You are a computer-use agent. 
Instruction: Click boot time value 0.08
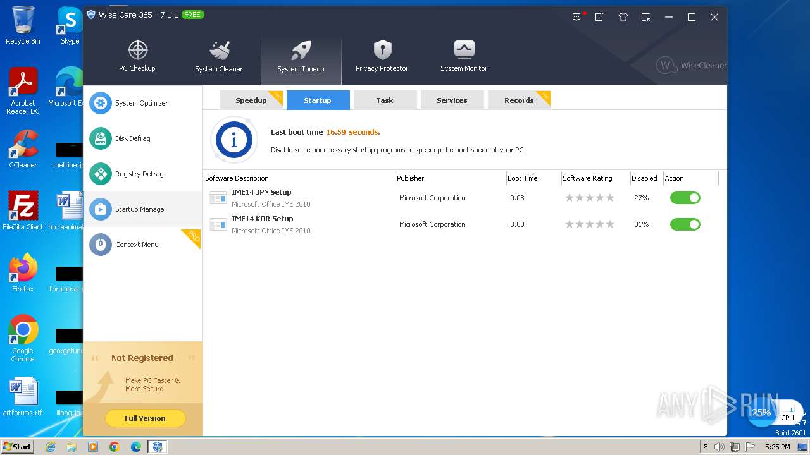517,198
